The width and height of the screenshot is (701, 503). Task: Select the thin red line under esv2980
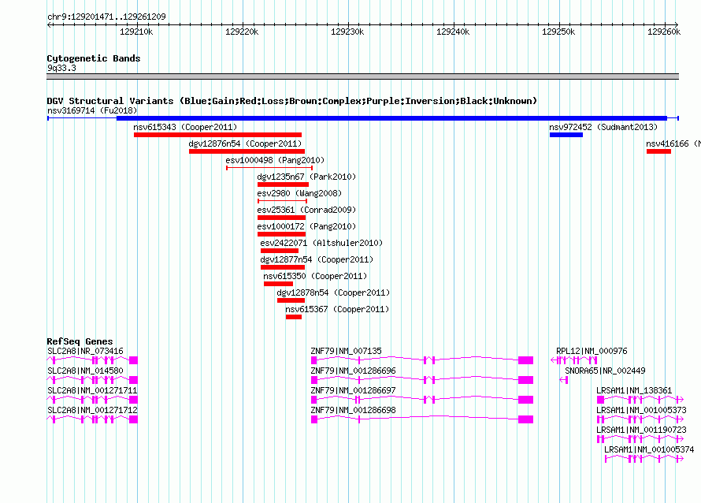pos(283,201)
